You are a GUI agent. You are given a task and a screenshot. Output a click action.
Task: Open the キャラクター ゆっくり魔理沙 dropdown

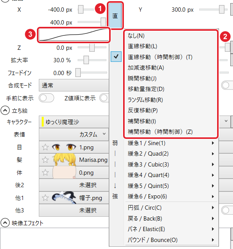(x=74, y=122)
